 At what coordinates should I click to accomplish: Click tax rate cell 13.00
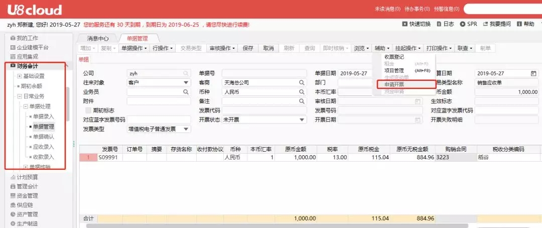tap(332, 157)
